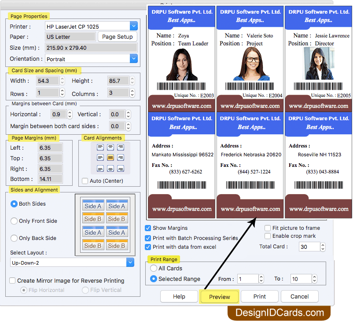Select the Selected Range radio button
The height and width of the screenshot is (321, 353).
(154, 279)
